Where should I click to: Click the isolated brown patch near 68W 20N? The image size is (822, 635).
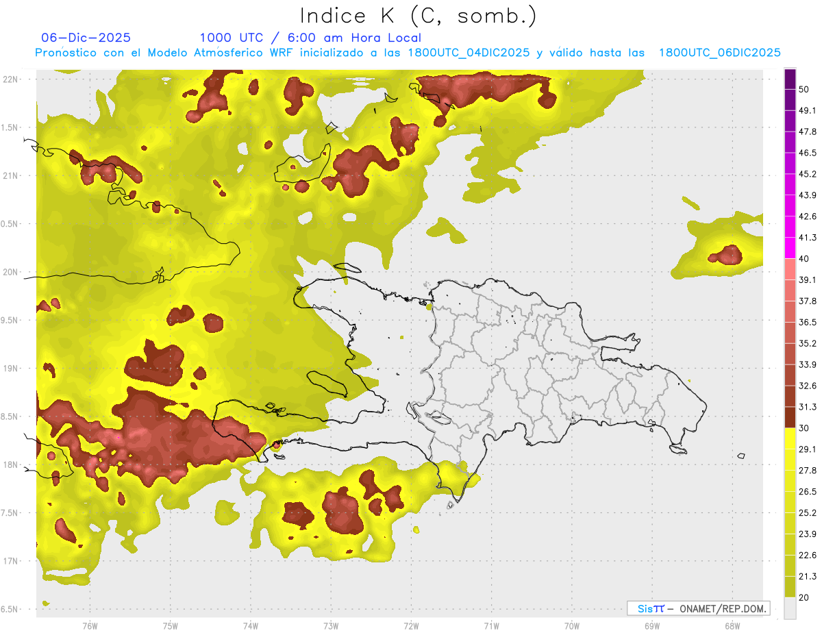[x=727, y=256]
